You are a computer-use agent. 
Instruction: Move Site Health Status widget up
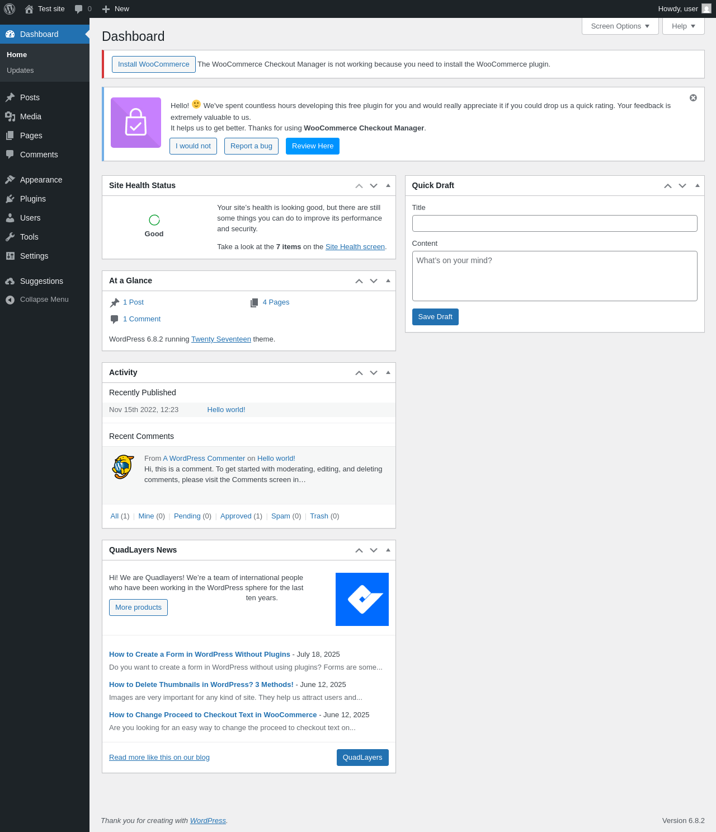[359, 186]
